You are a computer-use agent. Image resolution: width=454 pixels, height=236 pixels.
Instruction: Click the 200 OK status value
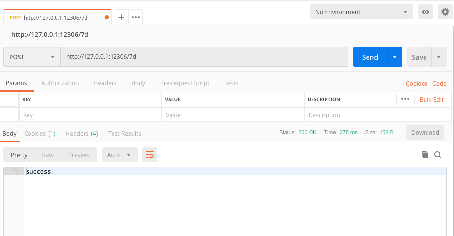point(307,132)
